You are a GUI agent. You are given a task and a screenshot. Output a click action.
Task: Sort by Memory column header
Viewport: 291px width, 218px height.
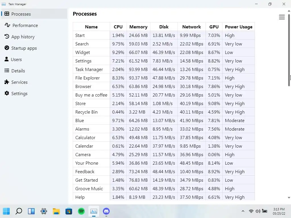(x=138, y=27)
